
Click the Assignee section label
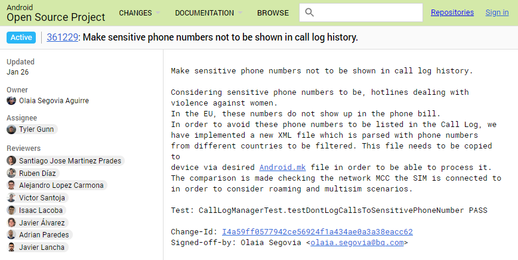tap(22, 118)
